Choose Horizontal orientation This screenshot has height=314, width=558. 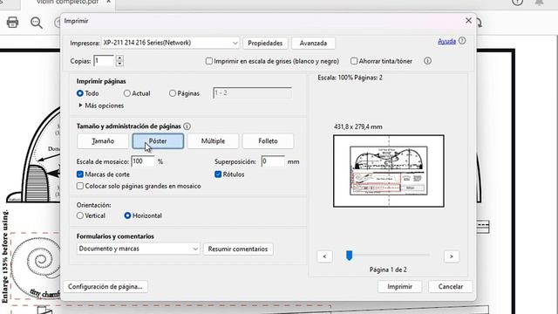127,215
